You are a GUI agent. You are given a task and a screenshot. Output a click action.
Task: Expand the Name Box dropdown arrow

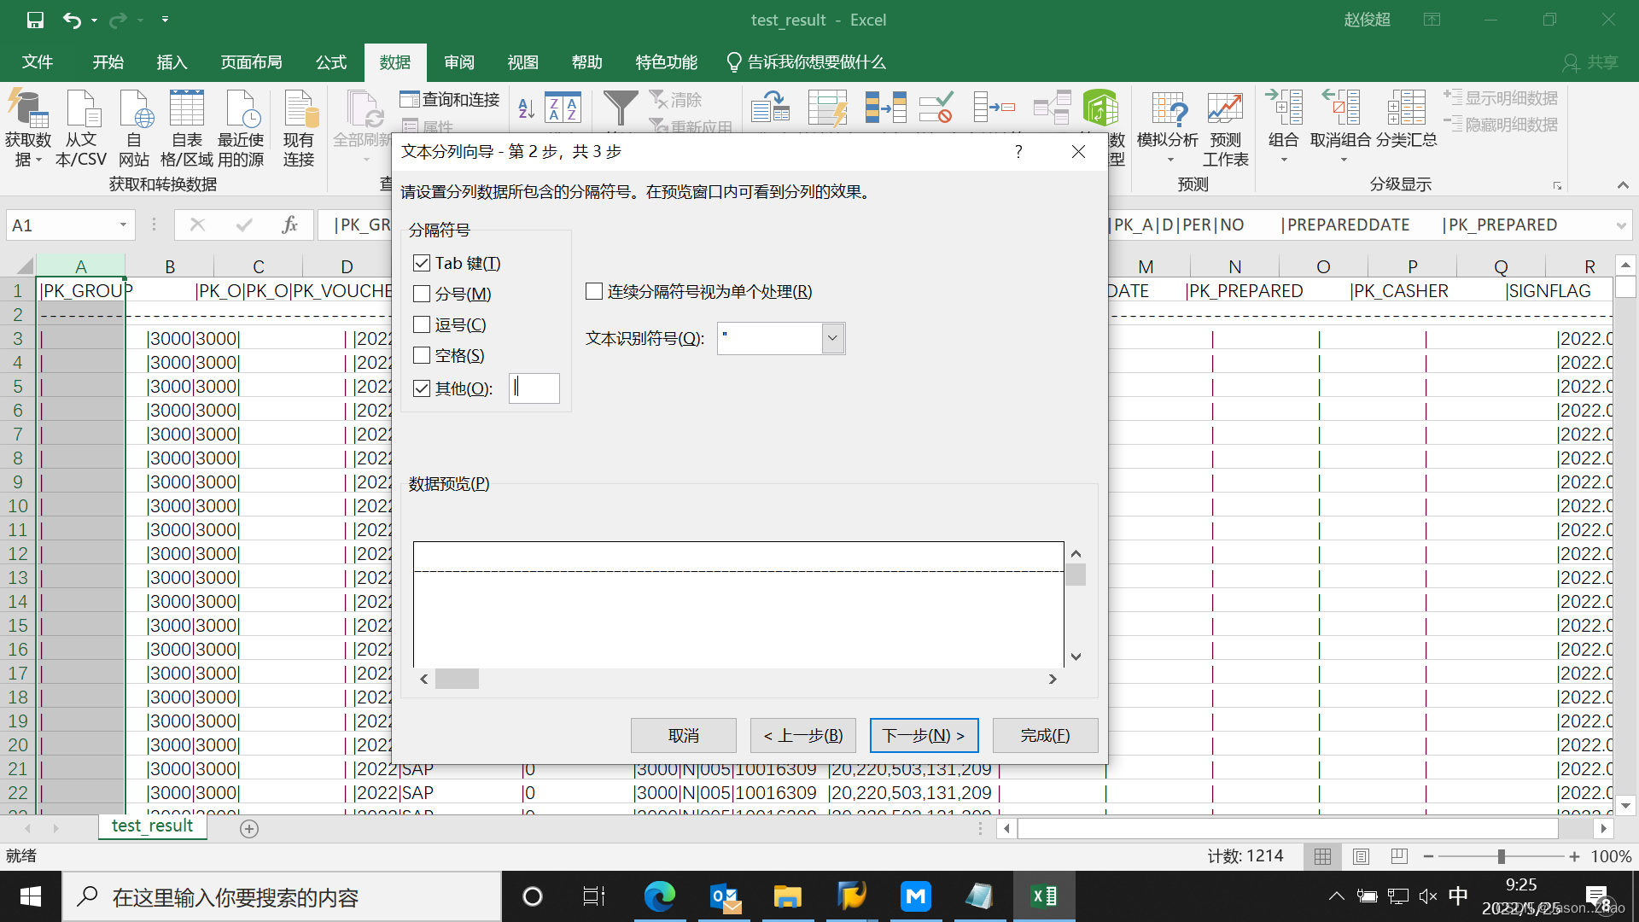tap(123, 225)
